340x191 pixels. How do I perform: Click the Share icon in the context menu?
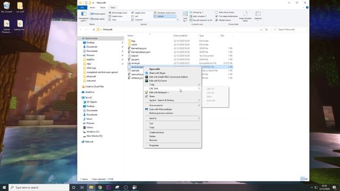[x=147, y=97]
